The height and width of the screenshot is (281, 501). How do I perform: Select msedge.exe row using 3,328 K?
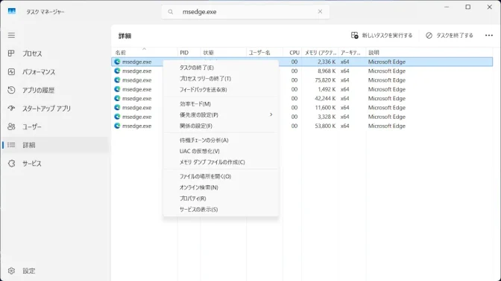pos(302,117)
